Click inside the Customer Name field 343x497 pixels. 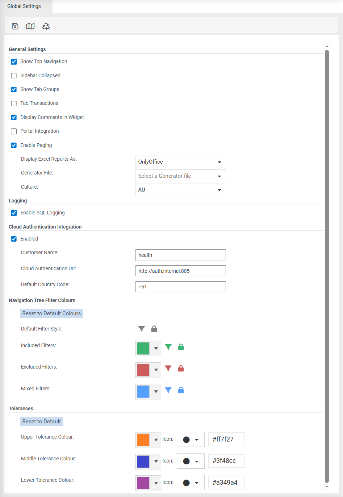[x=180, y=255]
